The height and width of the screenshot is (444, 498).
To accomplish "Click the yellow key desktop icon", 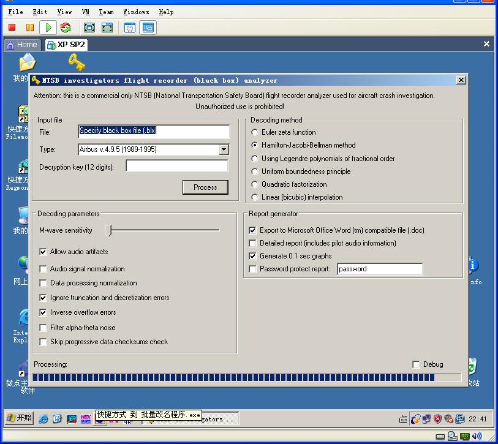I will 77,62.
